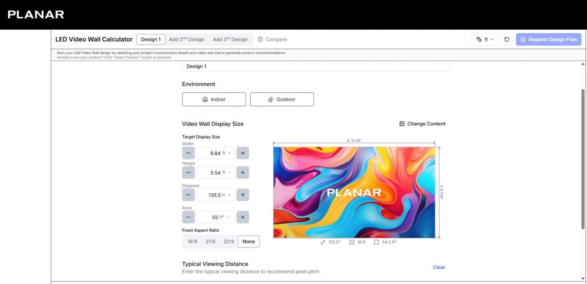Click the 135.5" diagonal readout below preview
587x284 pixels.
click(x=331, y=242)
